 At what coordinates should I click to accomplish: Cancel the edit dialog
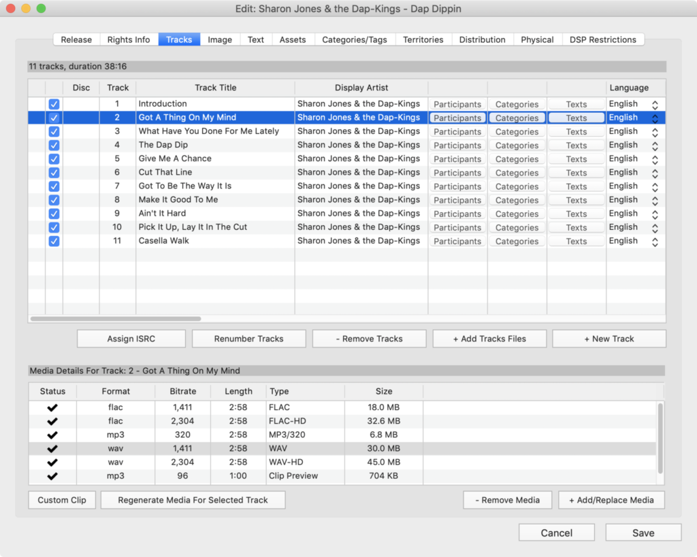point(557,533)
